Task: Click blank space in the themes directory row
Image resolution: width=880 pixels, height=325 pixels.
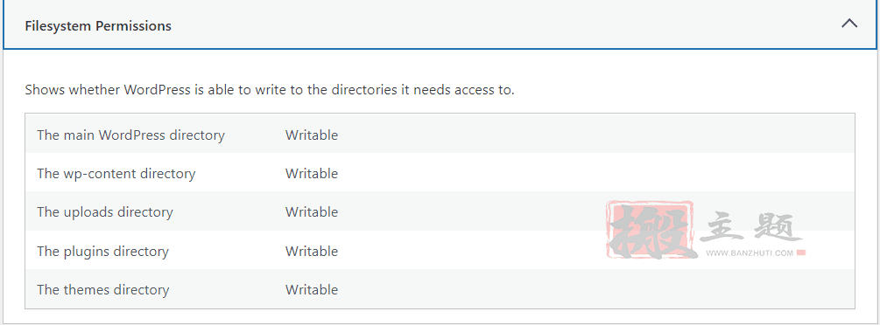Action: (x=595, y=290)
